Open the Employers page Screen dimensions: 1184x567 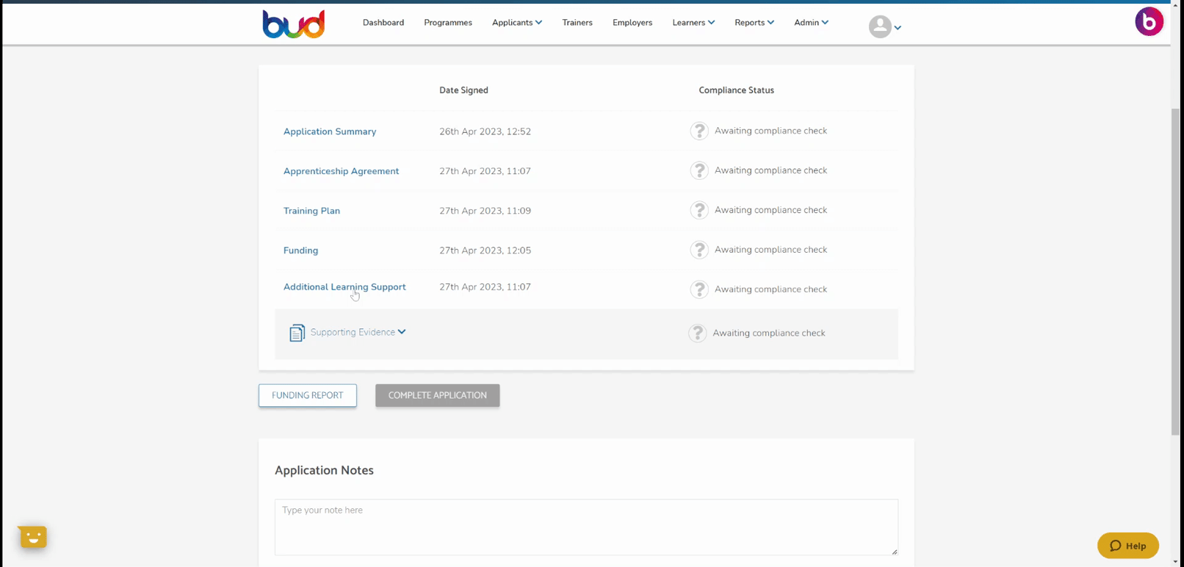(632, 23)
